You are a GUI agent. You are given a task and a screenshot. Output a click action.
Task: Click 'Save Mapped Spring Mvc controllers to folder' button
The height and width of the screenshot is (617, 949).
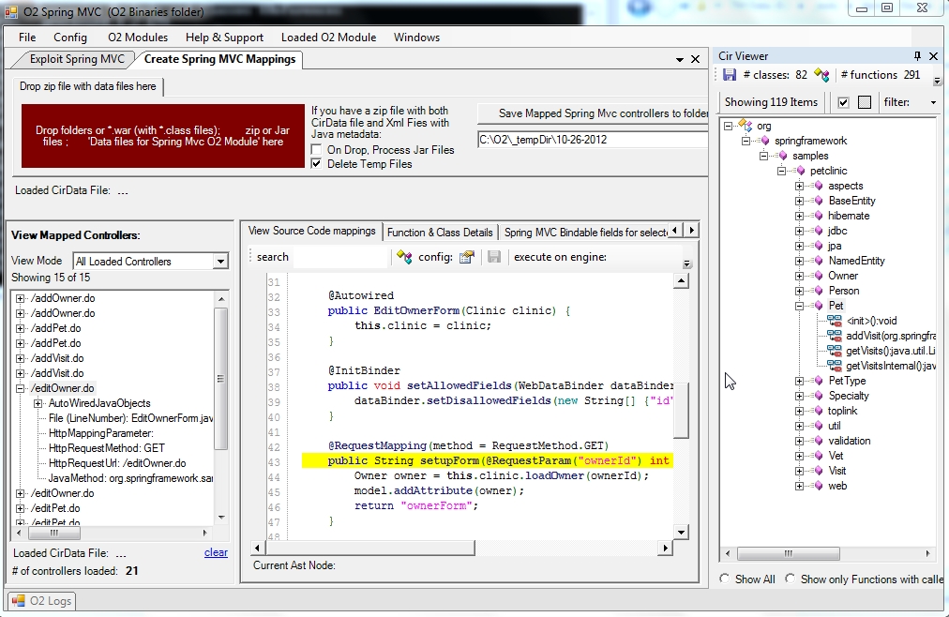[x=593, y=113]
